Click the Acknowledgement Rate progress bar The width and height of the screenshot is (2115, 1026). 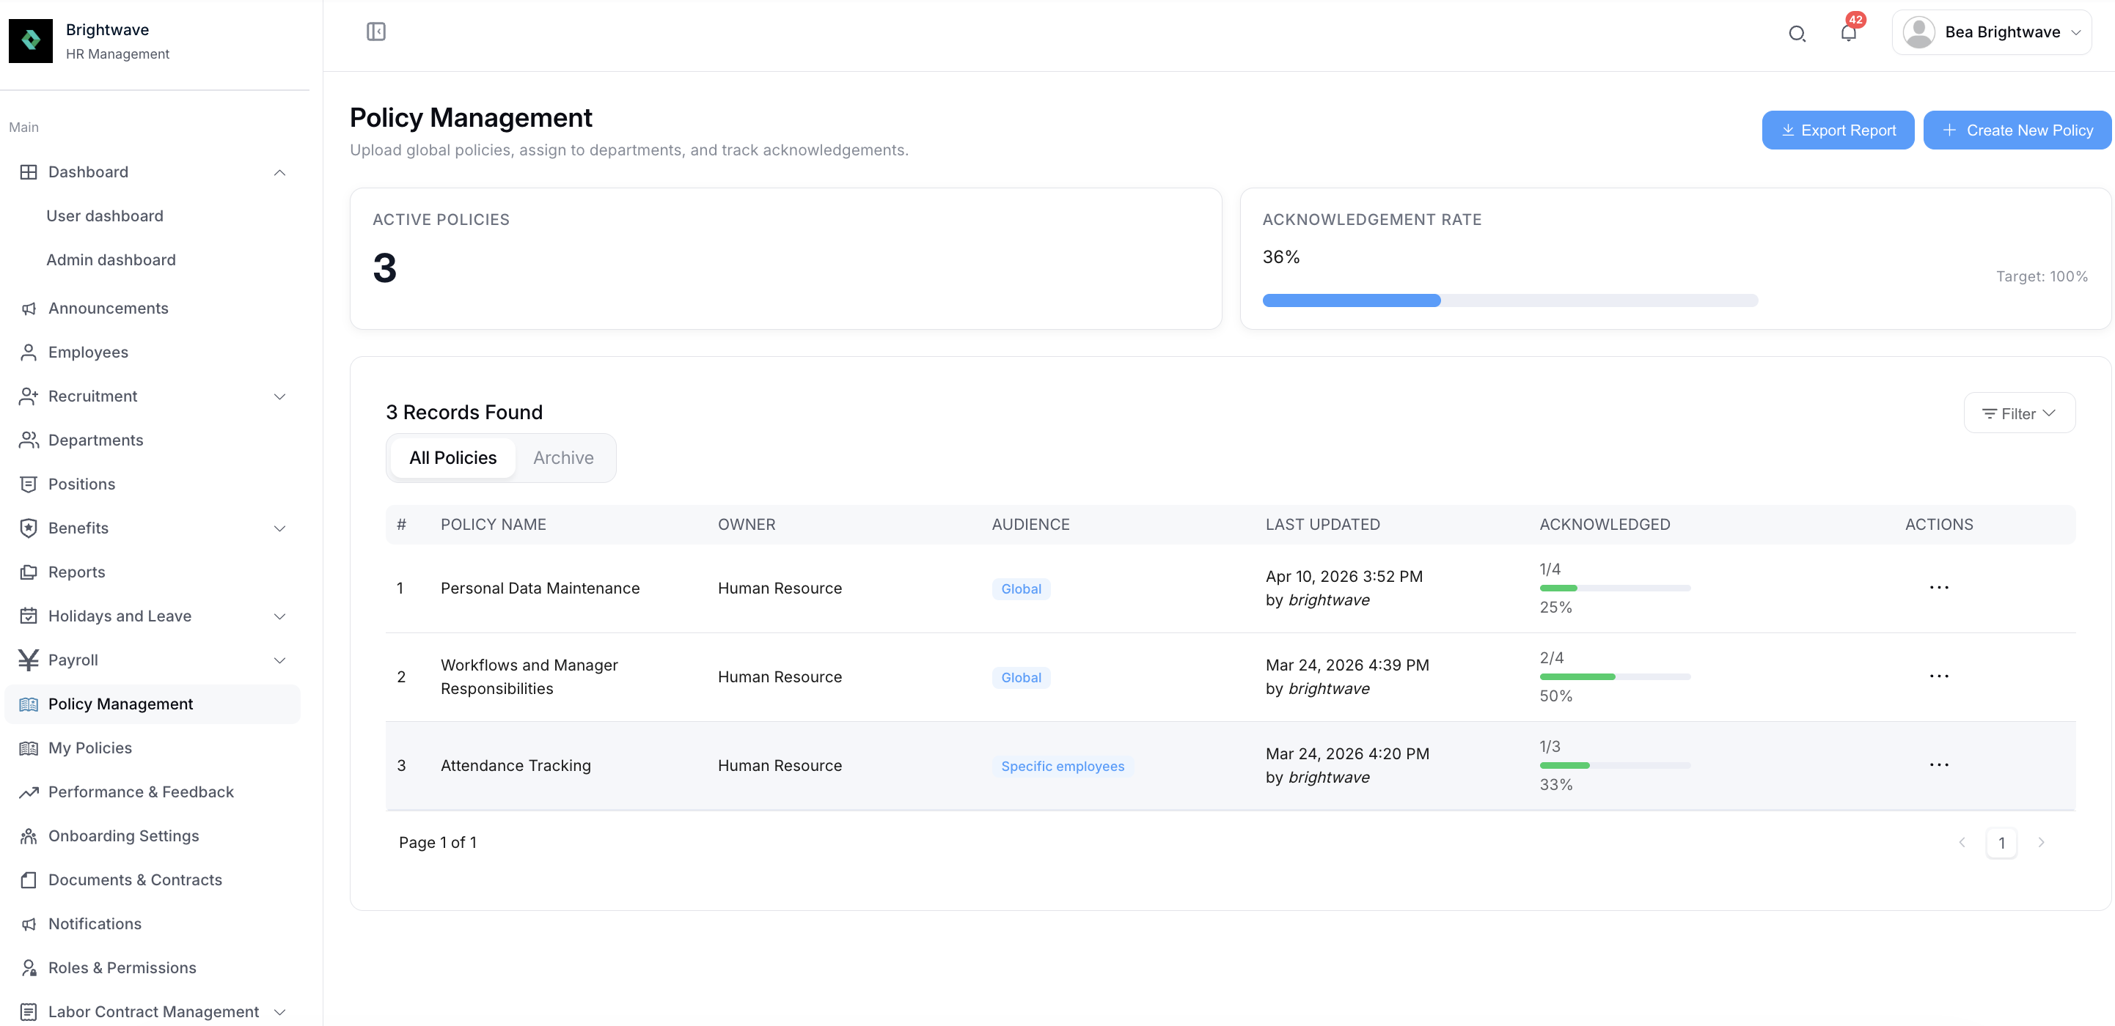point(1509,300)
